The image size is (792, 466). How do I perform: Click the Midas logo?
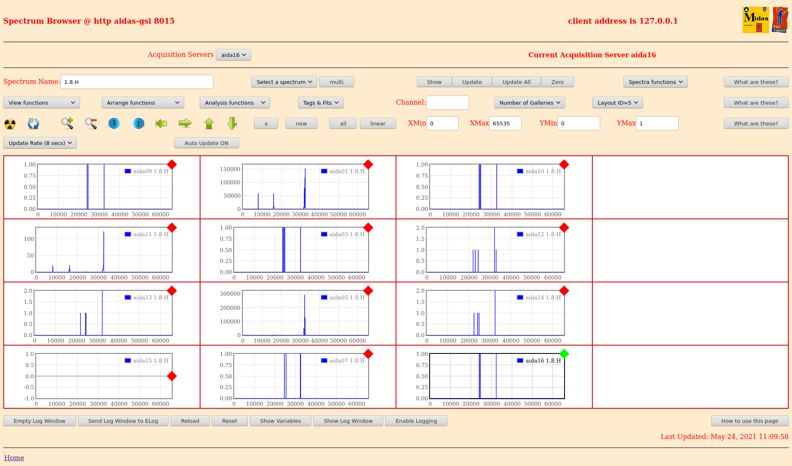[x=755, y=20]
